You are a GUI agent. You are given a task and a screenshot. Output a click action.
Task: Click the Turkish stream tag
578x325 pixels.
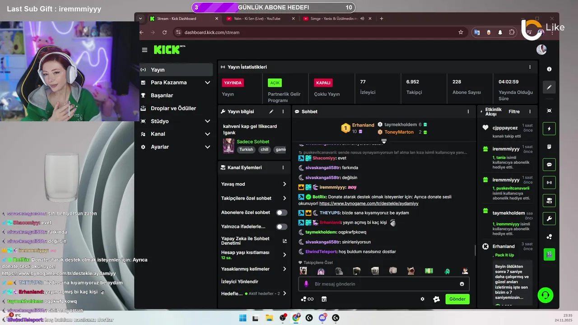(246, 149)
